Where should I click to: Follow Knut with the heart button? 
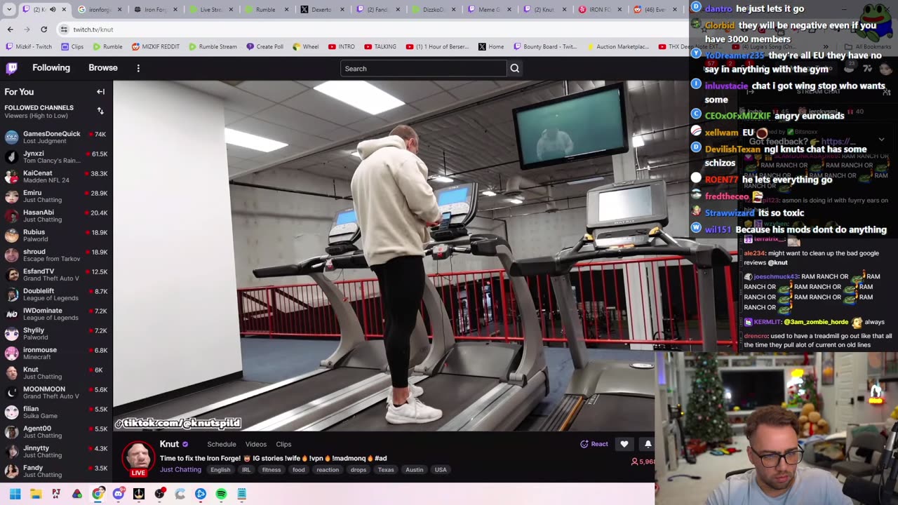coord(624,444)
